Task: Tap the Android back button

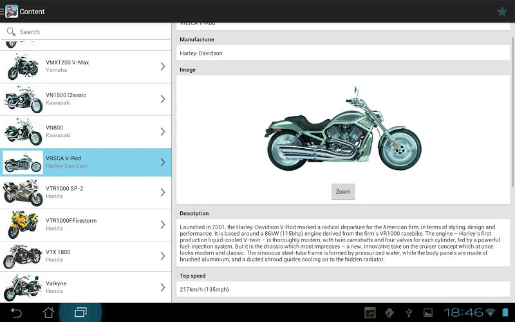Action: click(x=15, y=312)
